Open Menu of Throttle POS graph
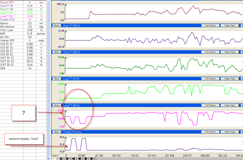243x160 pixels. (56, 131)
